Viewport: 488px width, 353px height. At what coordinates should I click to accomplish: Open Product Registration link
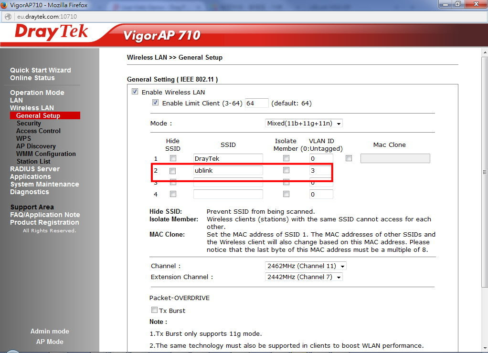44,222
